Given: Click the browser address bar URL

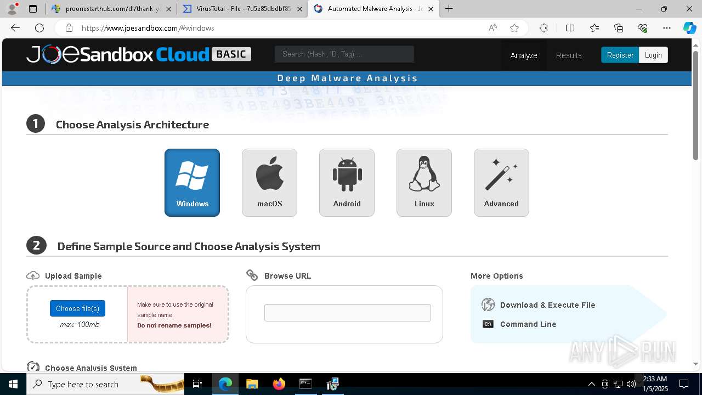Looking at the screenshot, I should coord(148,28).
